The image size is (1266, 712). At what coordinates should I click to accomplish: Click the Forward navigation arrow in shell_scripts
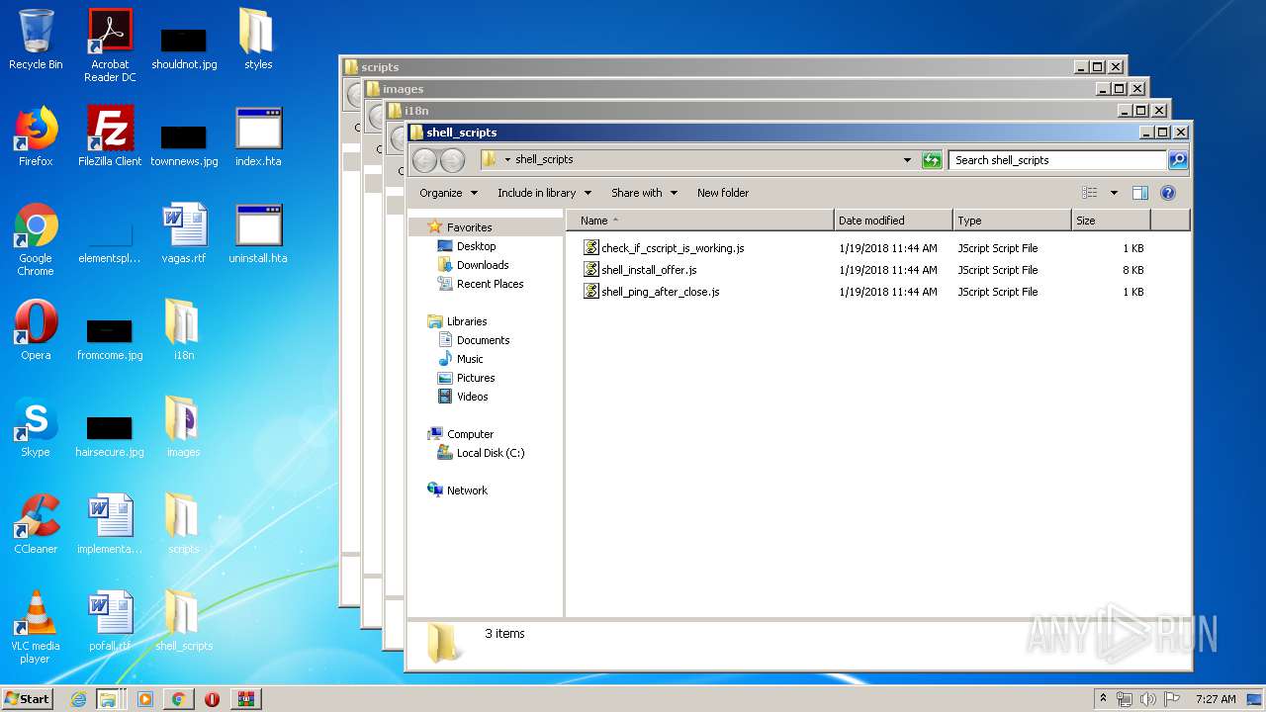coord(452,160)
